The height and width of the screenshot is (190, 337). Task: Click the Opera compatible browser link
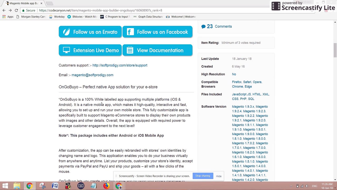[x=257, y=82]
